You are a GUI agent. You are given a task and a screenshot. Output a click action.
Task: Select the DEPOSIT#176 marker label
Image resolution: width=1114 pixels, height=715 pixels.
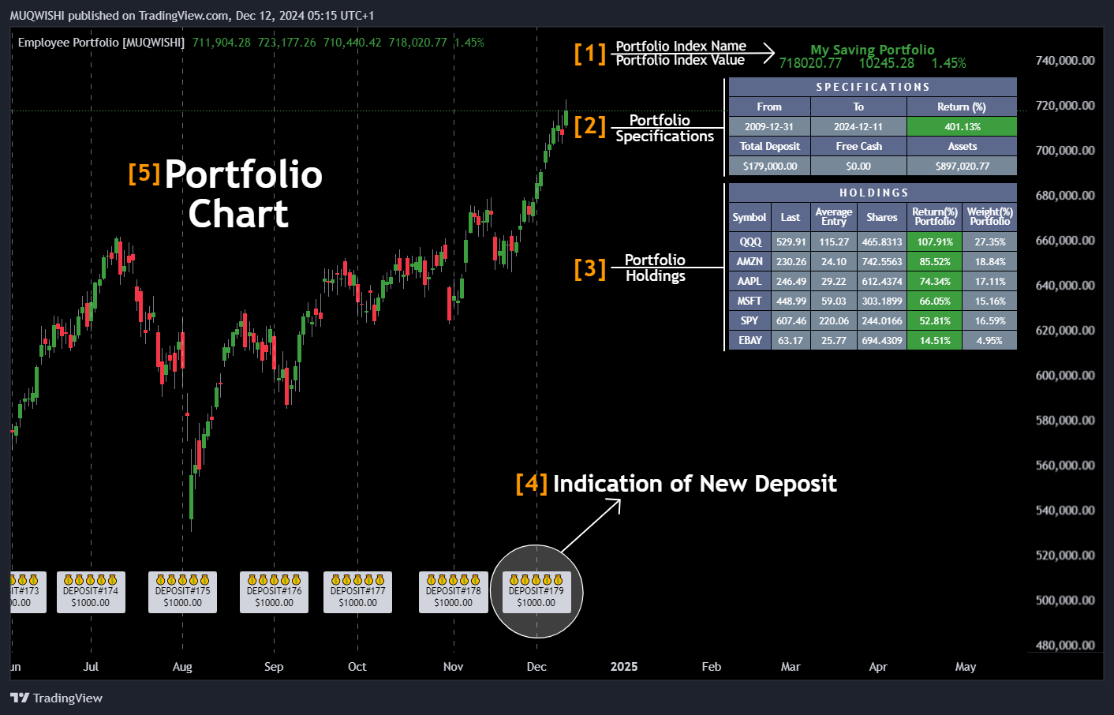(274, 592)
